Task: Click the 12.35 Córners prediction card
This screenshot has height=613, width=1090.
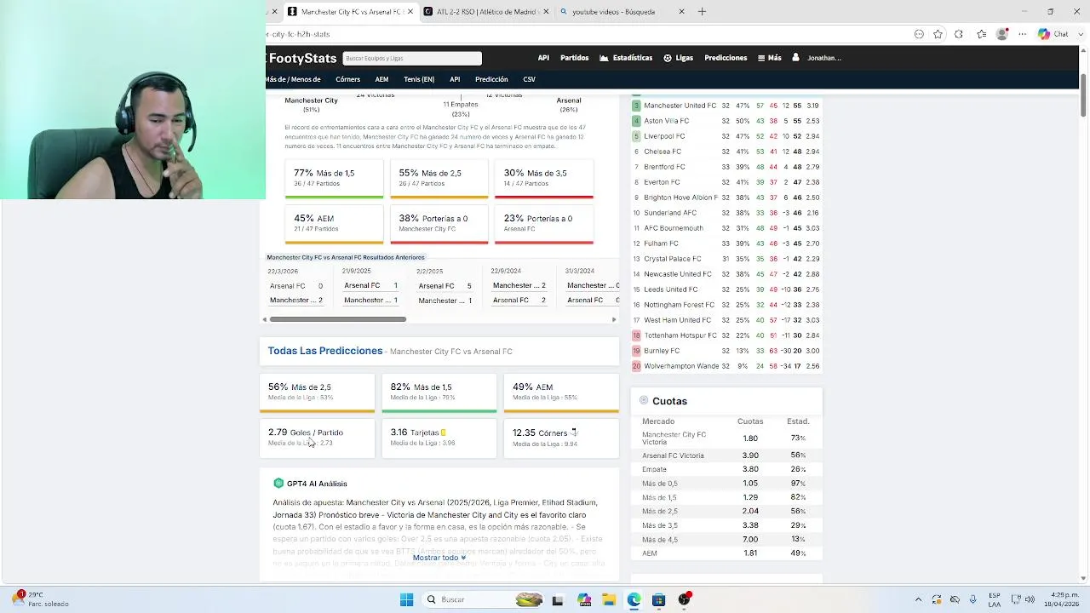Action: coord(561,437)
